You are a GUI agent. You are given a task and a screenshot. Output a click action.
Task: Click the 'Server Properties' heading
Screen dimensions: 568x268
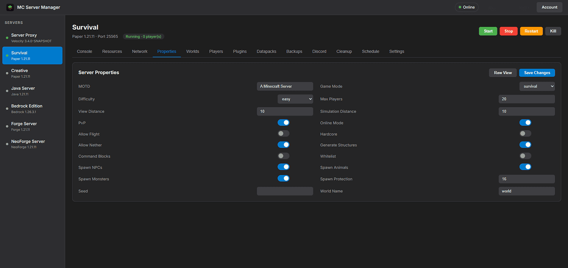[x=99, y=73]
